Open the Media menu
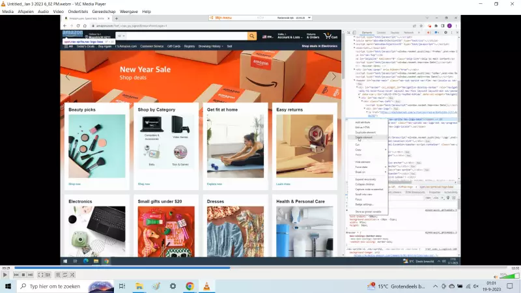Screen dimensions: 521x293 (x=8, y=11)
